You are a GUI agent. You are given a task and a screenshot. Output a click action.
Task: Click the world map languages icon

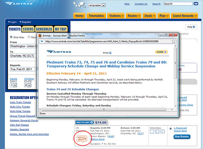coord(80,5)
